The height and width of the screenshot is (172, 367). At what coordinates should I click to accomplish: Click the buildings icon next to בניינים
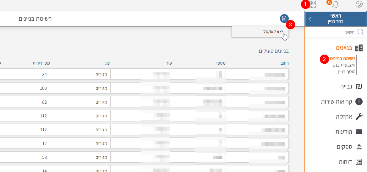click(x=359, y=48)
